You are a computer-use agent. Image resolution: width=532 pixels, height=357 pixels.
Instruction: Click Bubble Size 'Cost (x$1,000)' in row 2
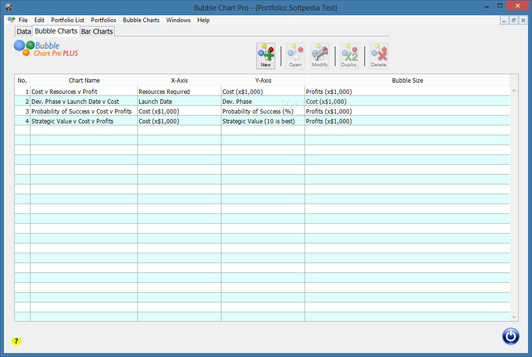click(x=407, y=101)
